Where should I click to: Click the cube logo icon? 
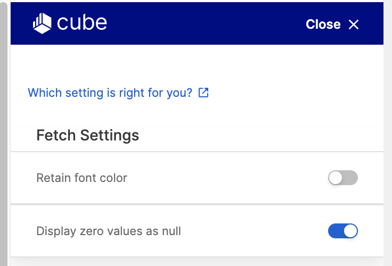click(x=42, y=23)
